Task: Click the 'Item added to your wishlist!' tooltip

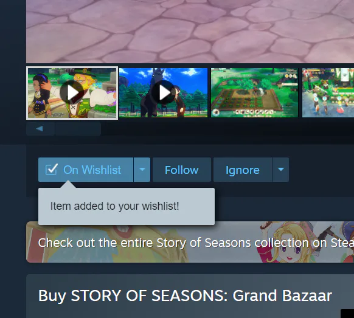Action: [127, 206]
